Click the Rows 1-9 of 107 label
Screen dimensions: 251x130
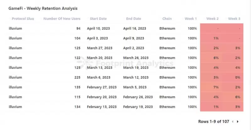coord(214,122)
